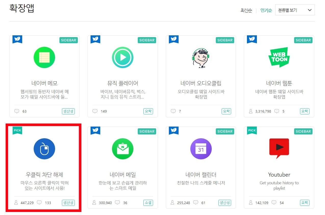Open the red Youtuber play icon
Image resolution: width=325 pixels, height=215 pixels.
(279, 149)
